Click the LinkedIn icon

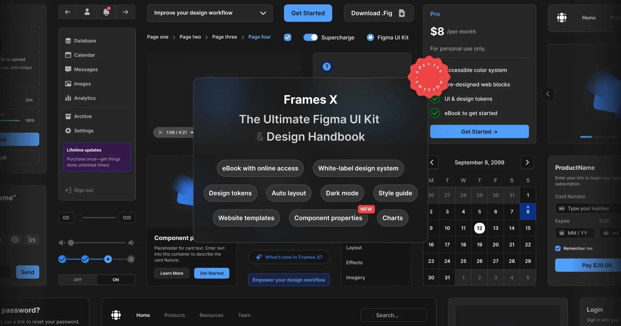(32, 239)
